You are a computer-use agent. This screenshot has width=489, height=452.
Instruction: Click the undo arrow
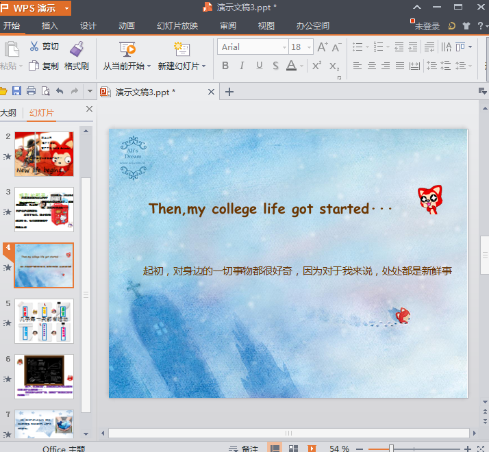60,91
